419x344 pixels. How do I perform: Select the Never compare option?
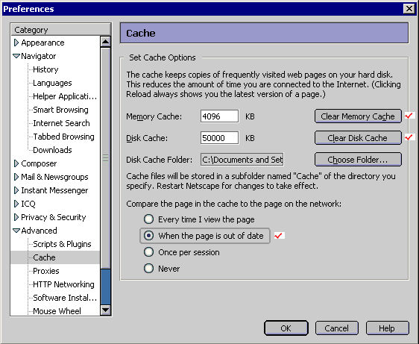[x=148, y=269]
